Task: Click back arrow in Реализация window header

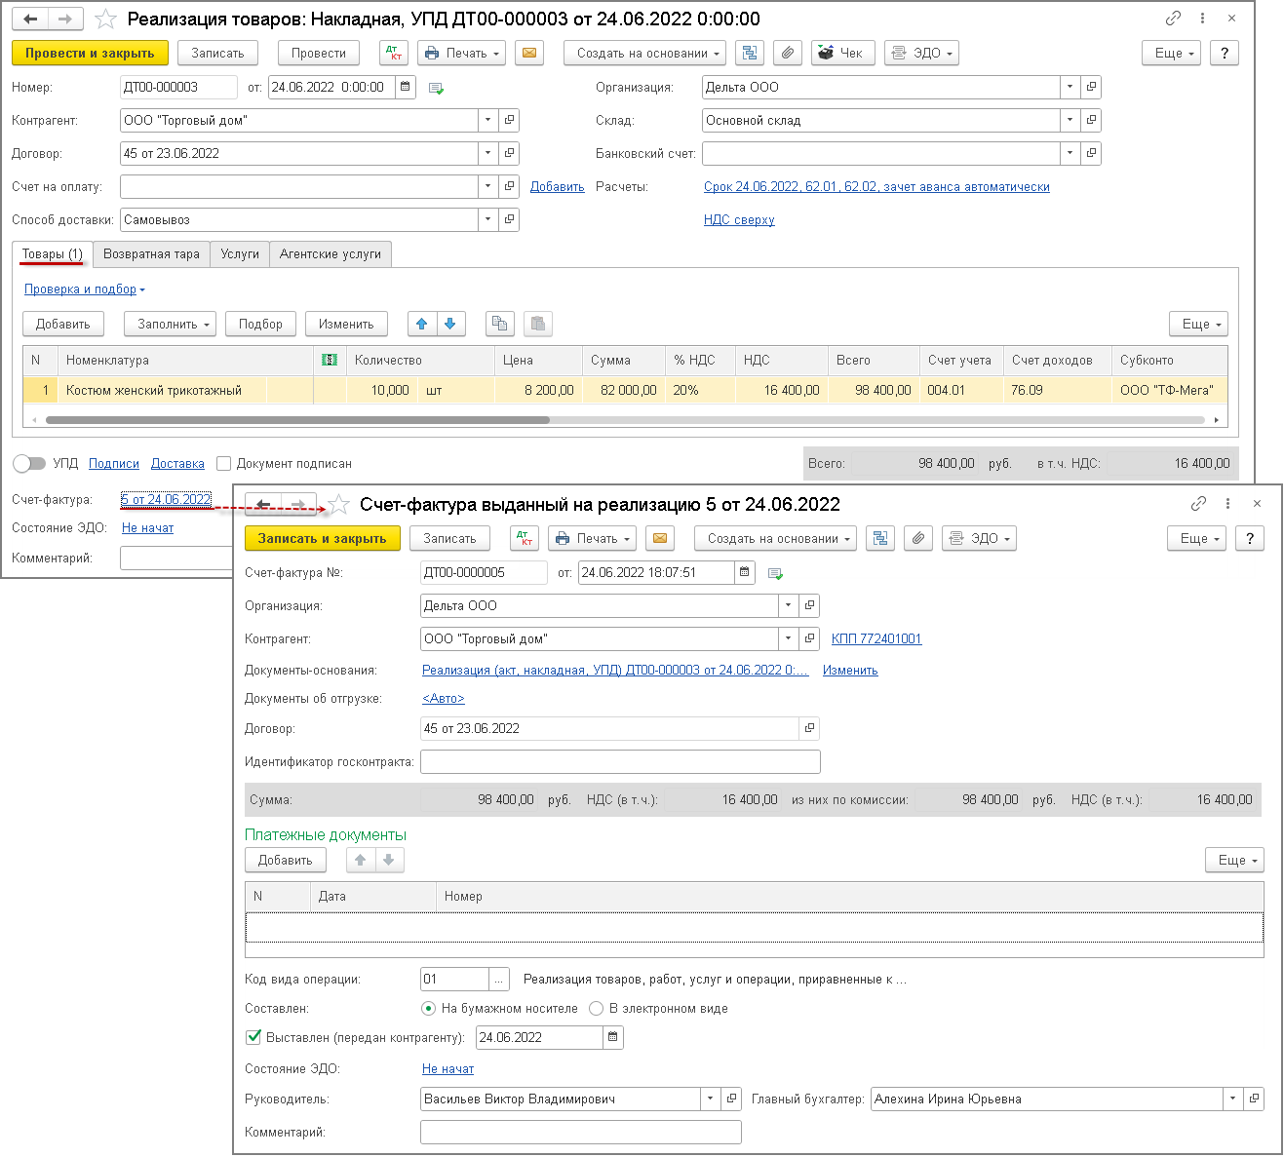Action: click(x=30, y=19)
